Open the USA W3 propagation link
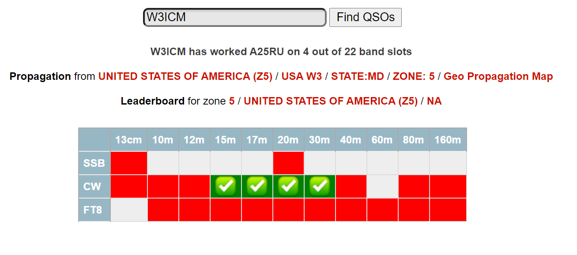 (302, 76)
